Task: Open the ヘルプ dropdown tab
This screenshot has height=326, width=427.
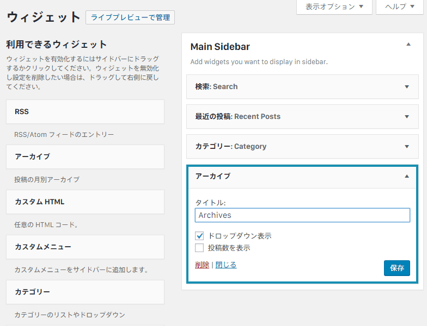Action: tap(400, 7)
